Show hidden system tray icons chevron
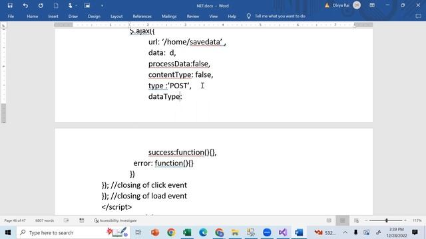The image size is (426, 239). coord(345,232)
